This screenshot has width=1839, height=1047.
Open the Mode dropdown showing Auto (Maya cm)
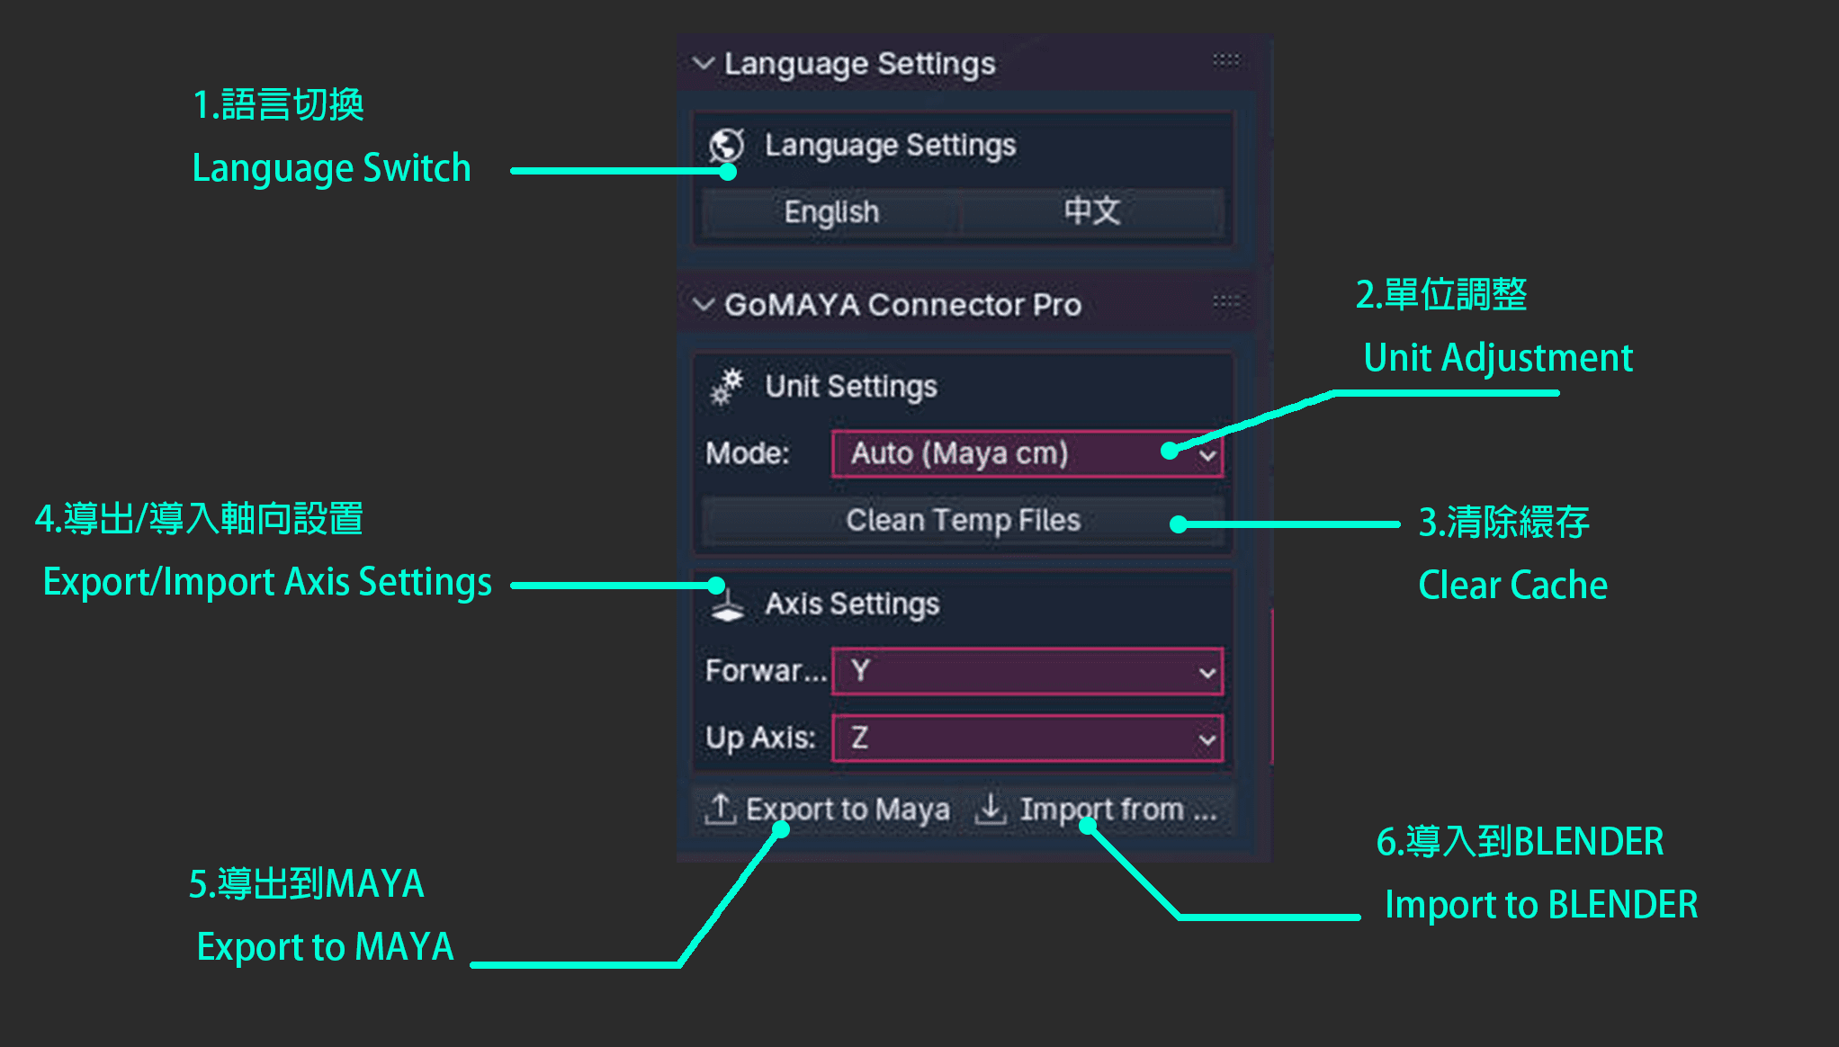pyautogui.click(x=1027, y=453)
